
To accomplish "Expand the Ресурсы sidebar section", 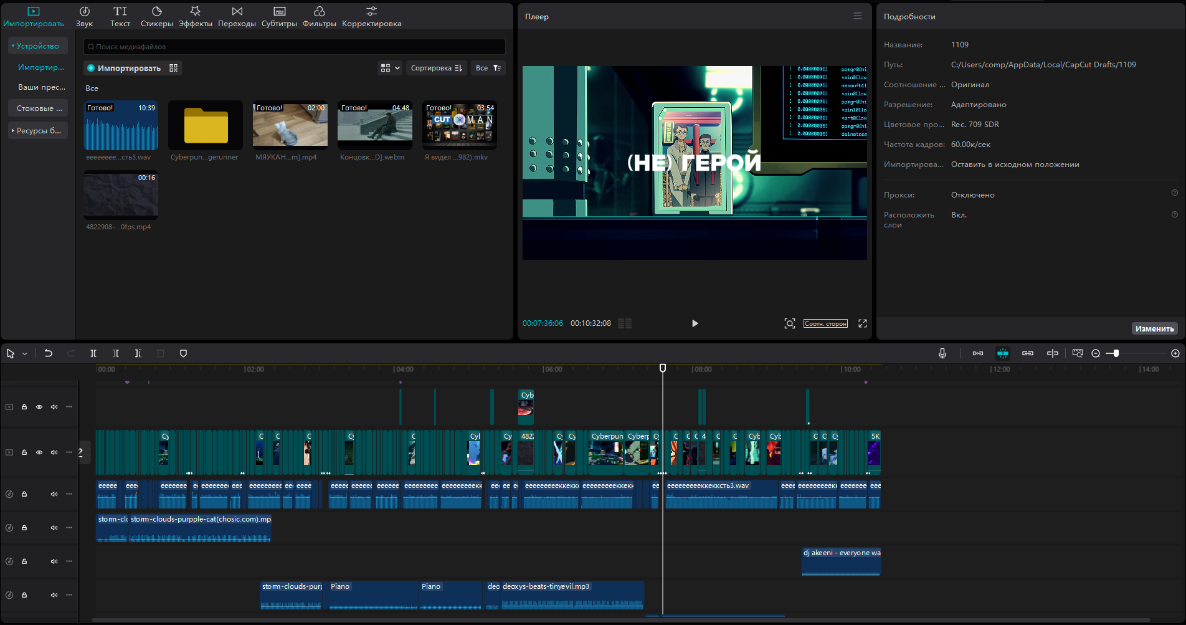I will point(38,131).
